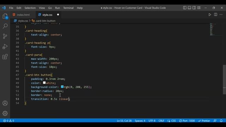Run the file with the play icon

[210, 15]
